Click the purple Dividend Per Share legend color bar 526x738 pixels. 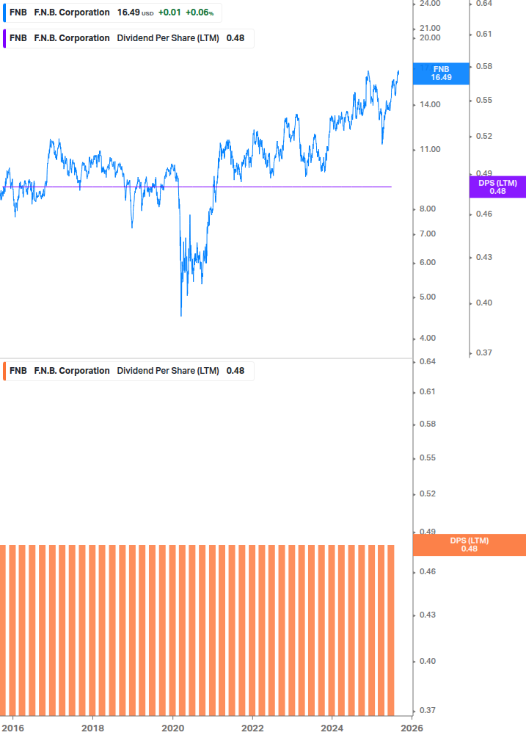pyautogui.click(x=4, y=38)
